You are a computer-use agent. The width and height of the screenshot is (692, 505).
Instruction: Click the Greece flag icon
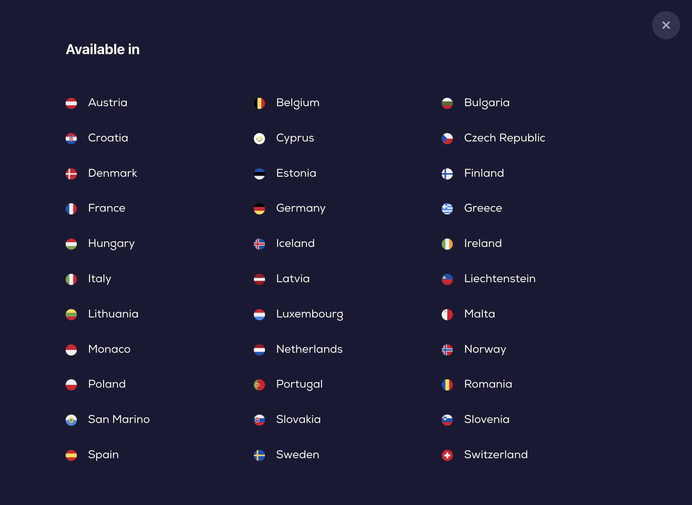click(447, 209)
